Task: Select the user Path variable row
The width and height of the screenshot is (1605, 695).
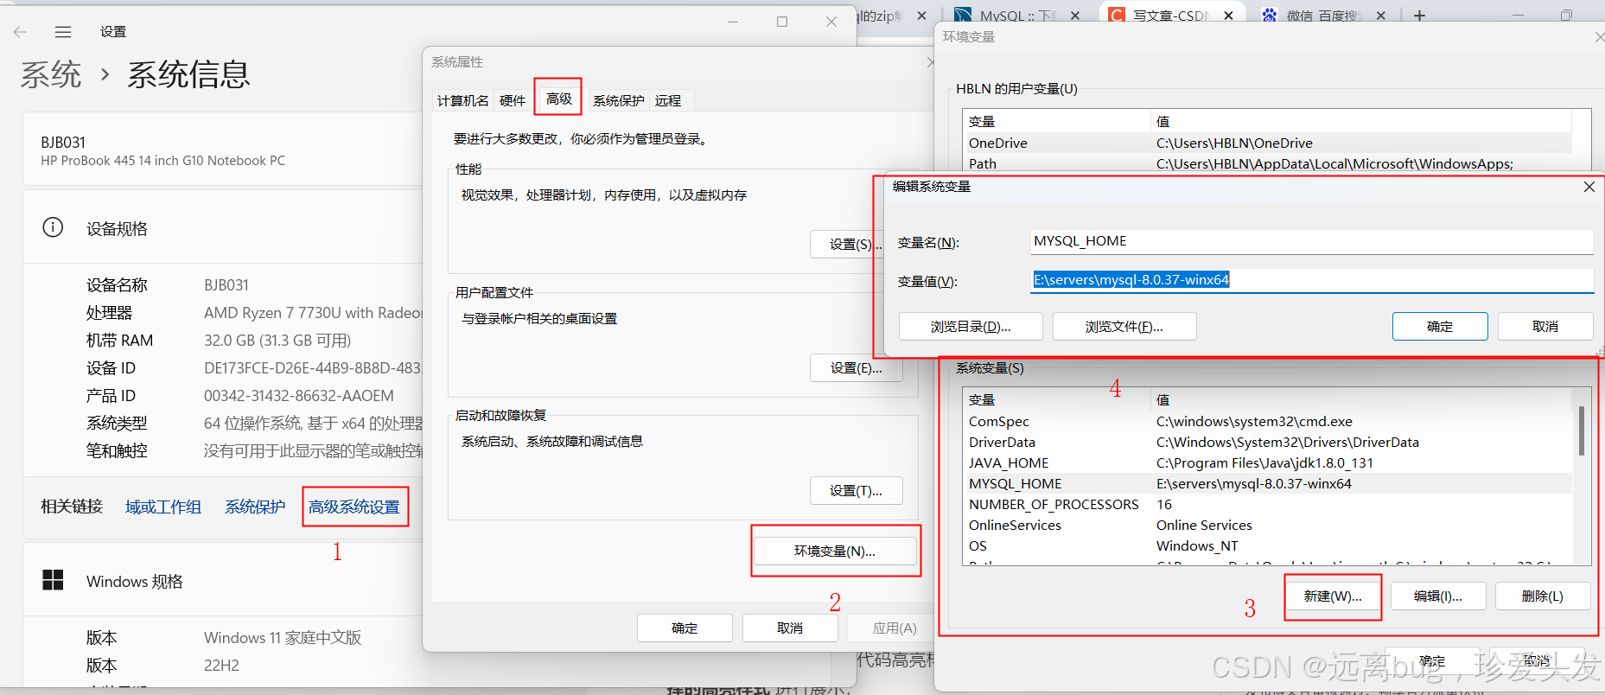Action: click(1267, 164)
